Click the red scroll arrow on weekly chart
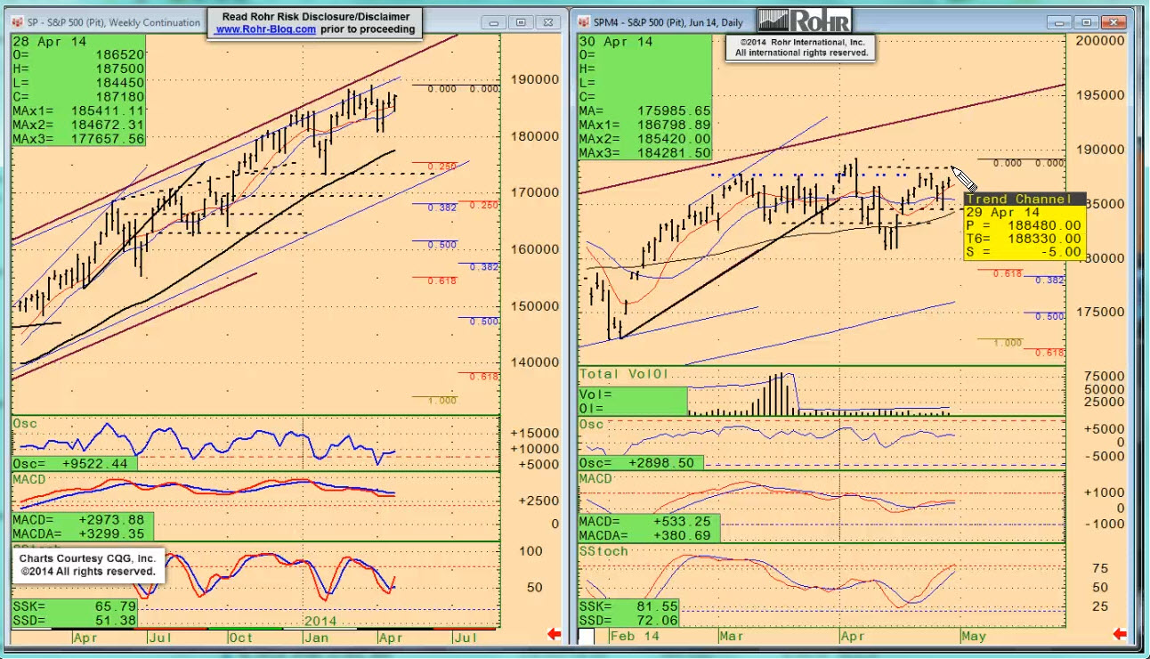The height and width of the screenshot is (659, 1150). point(554,634)
